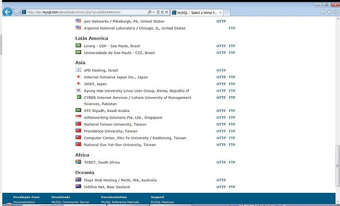Click the Australia flag beside Ilisys Web Hosting
The image size is (340, 206).
(78, 180)
